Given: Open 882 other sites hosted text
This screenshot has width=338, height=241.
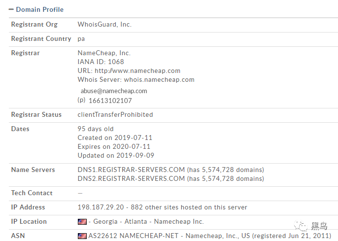Looking at the screenshot, I should tap(189, 207).
